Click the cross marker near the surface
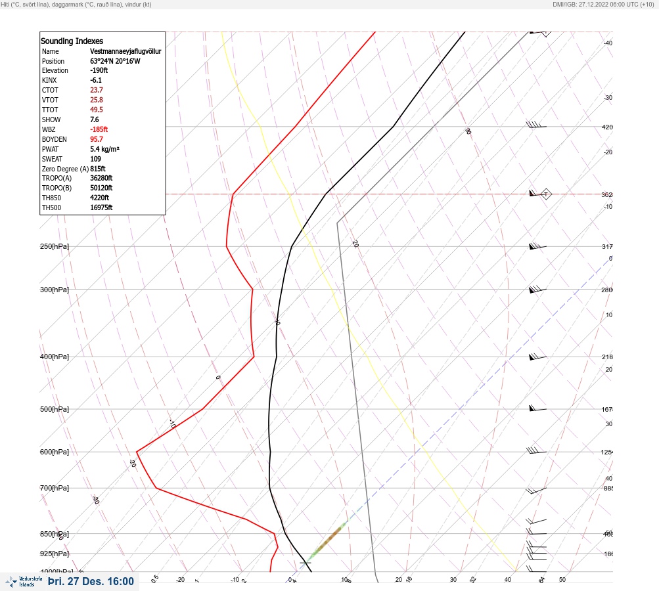Screen dimensions: 659x591 (306, 563)
